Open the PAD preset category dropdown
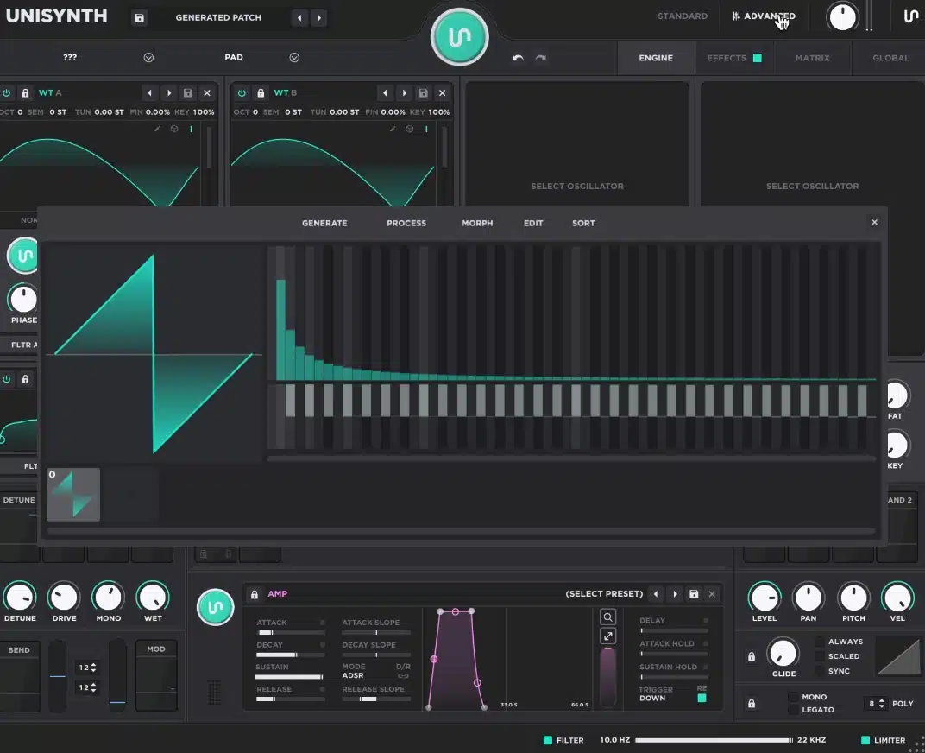925x753 pixels. [293, 58]
